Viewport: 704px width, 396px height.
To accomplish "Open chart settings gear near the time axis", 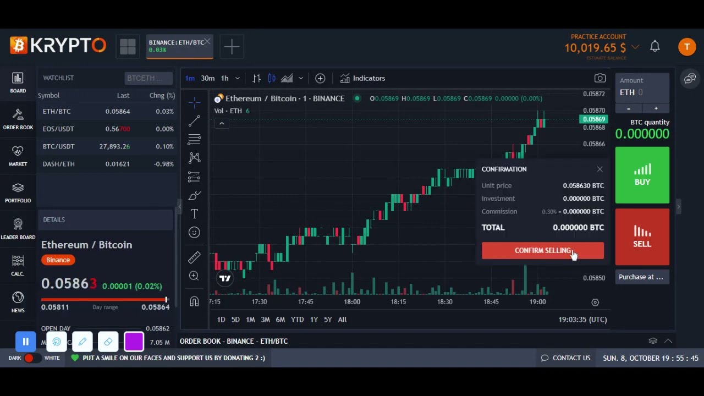I will (x=595, y=302).
